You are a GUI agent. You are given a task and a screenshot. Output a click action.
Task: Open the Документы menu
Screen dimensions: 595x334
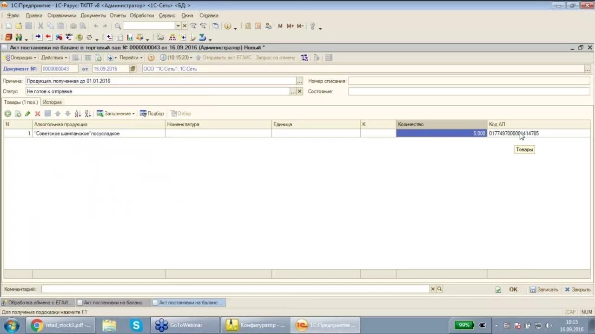93,15
